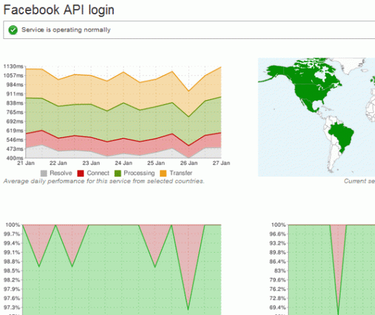Click the gray Resolve legend swatch
Image resolution: width=375 pixels, height=315 pixels.
click(44, 173)
